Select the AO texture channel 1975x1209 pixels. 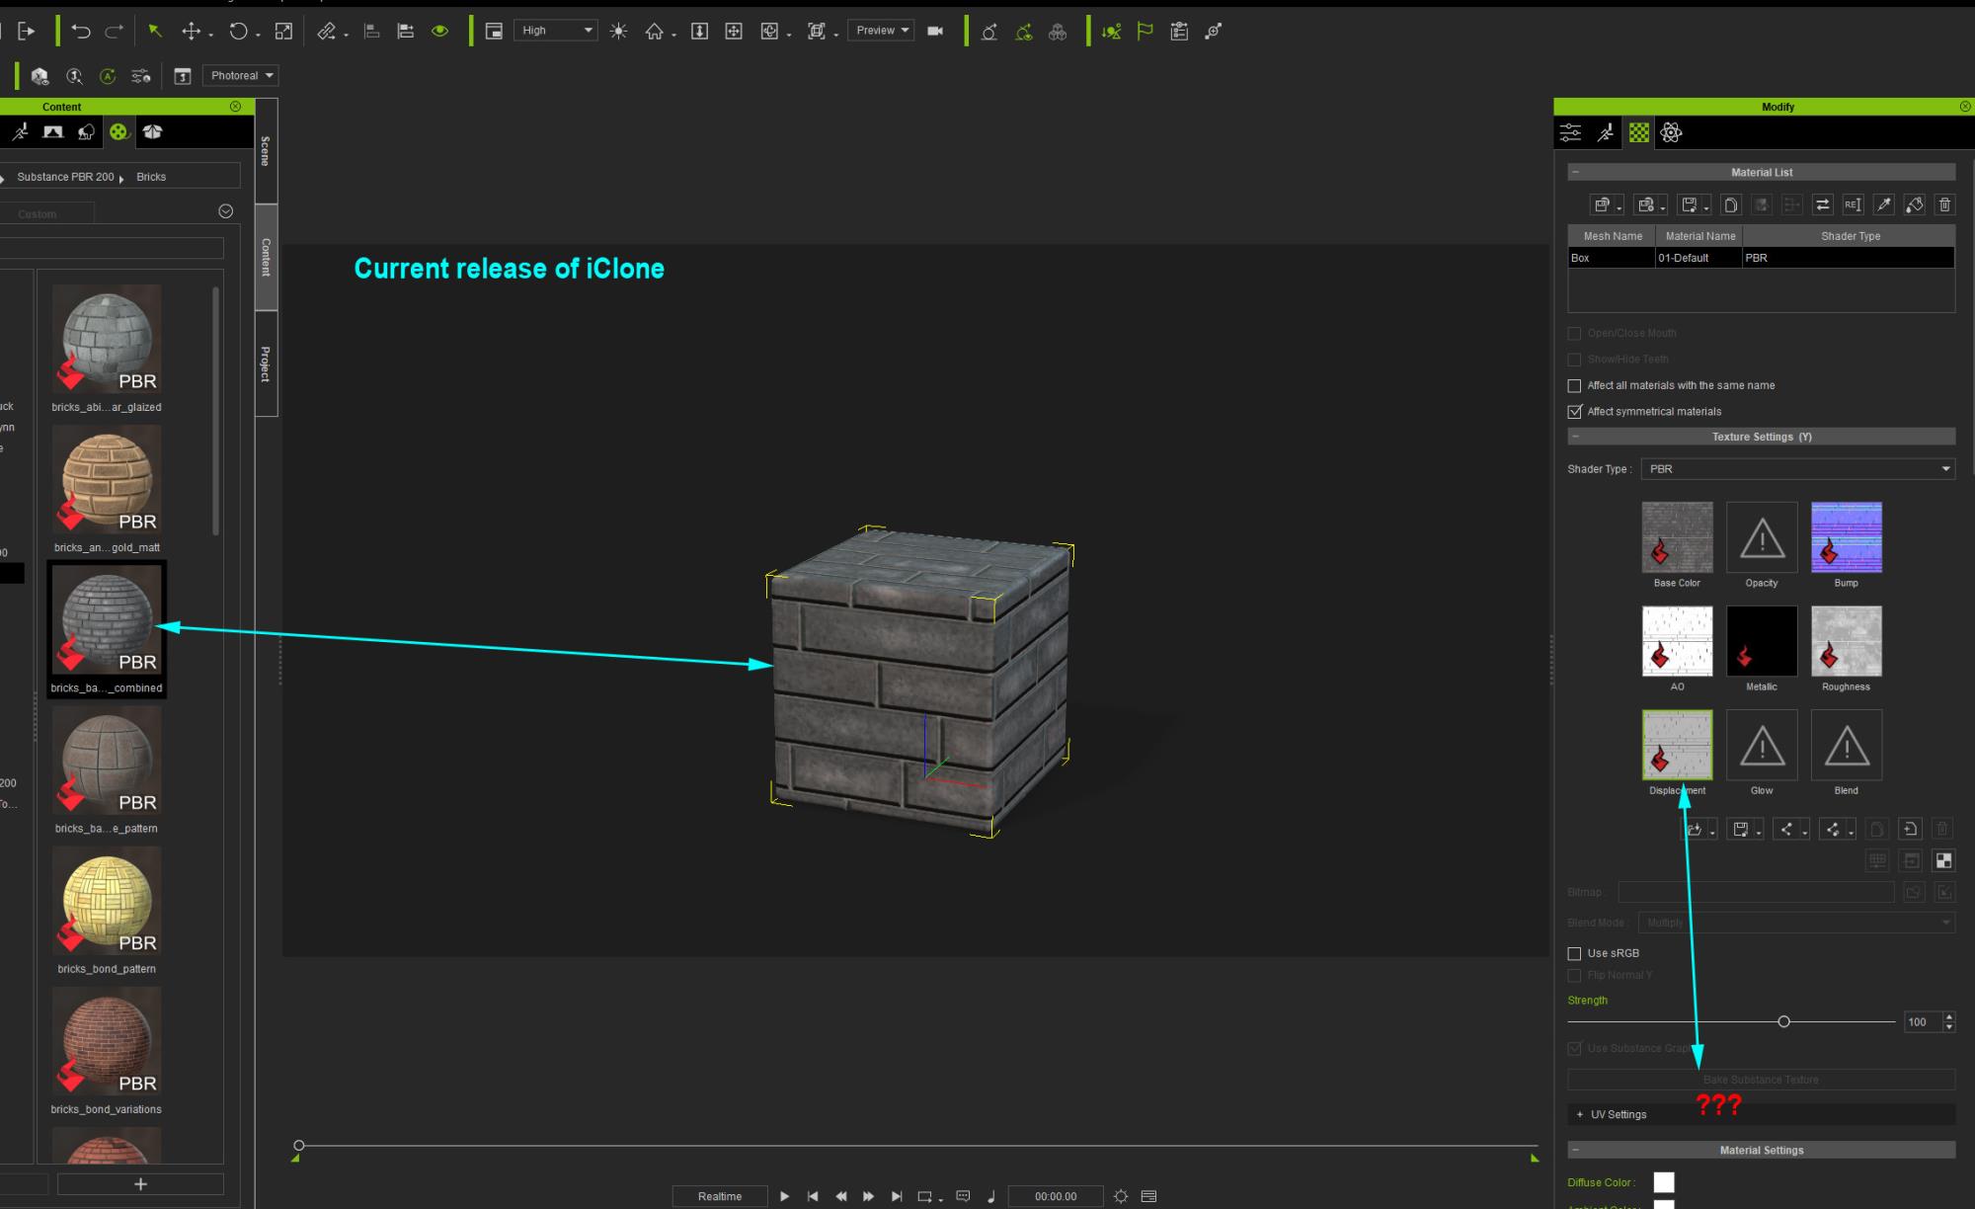tap(1677, 641)
